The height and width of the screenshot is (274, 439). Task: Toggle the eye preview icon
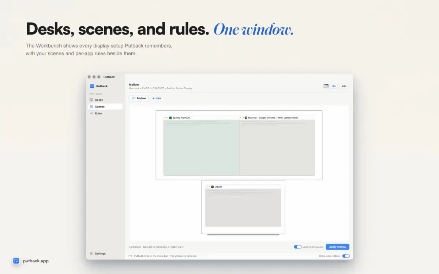click(x=334, y=86)
